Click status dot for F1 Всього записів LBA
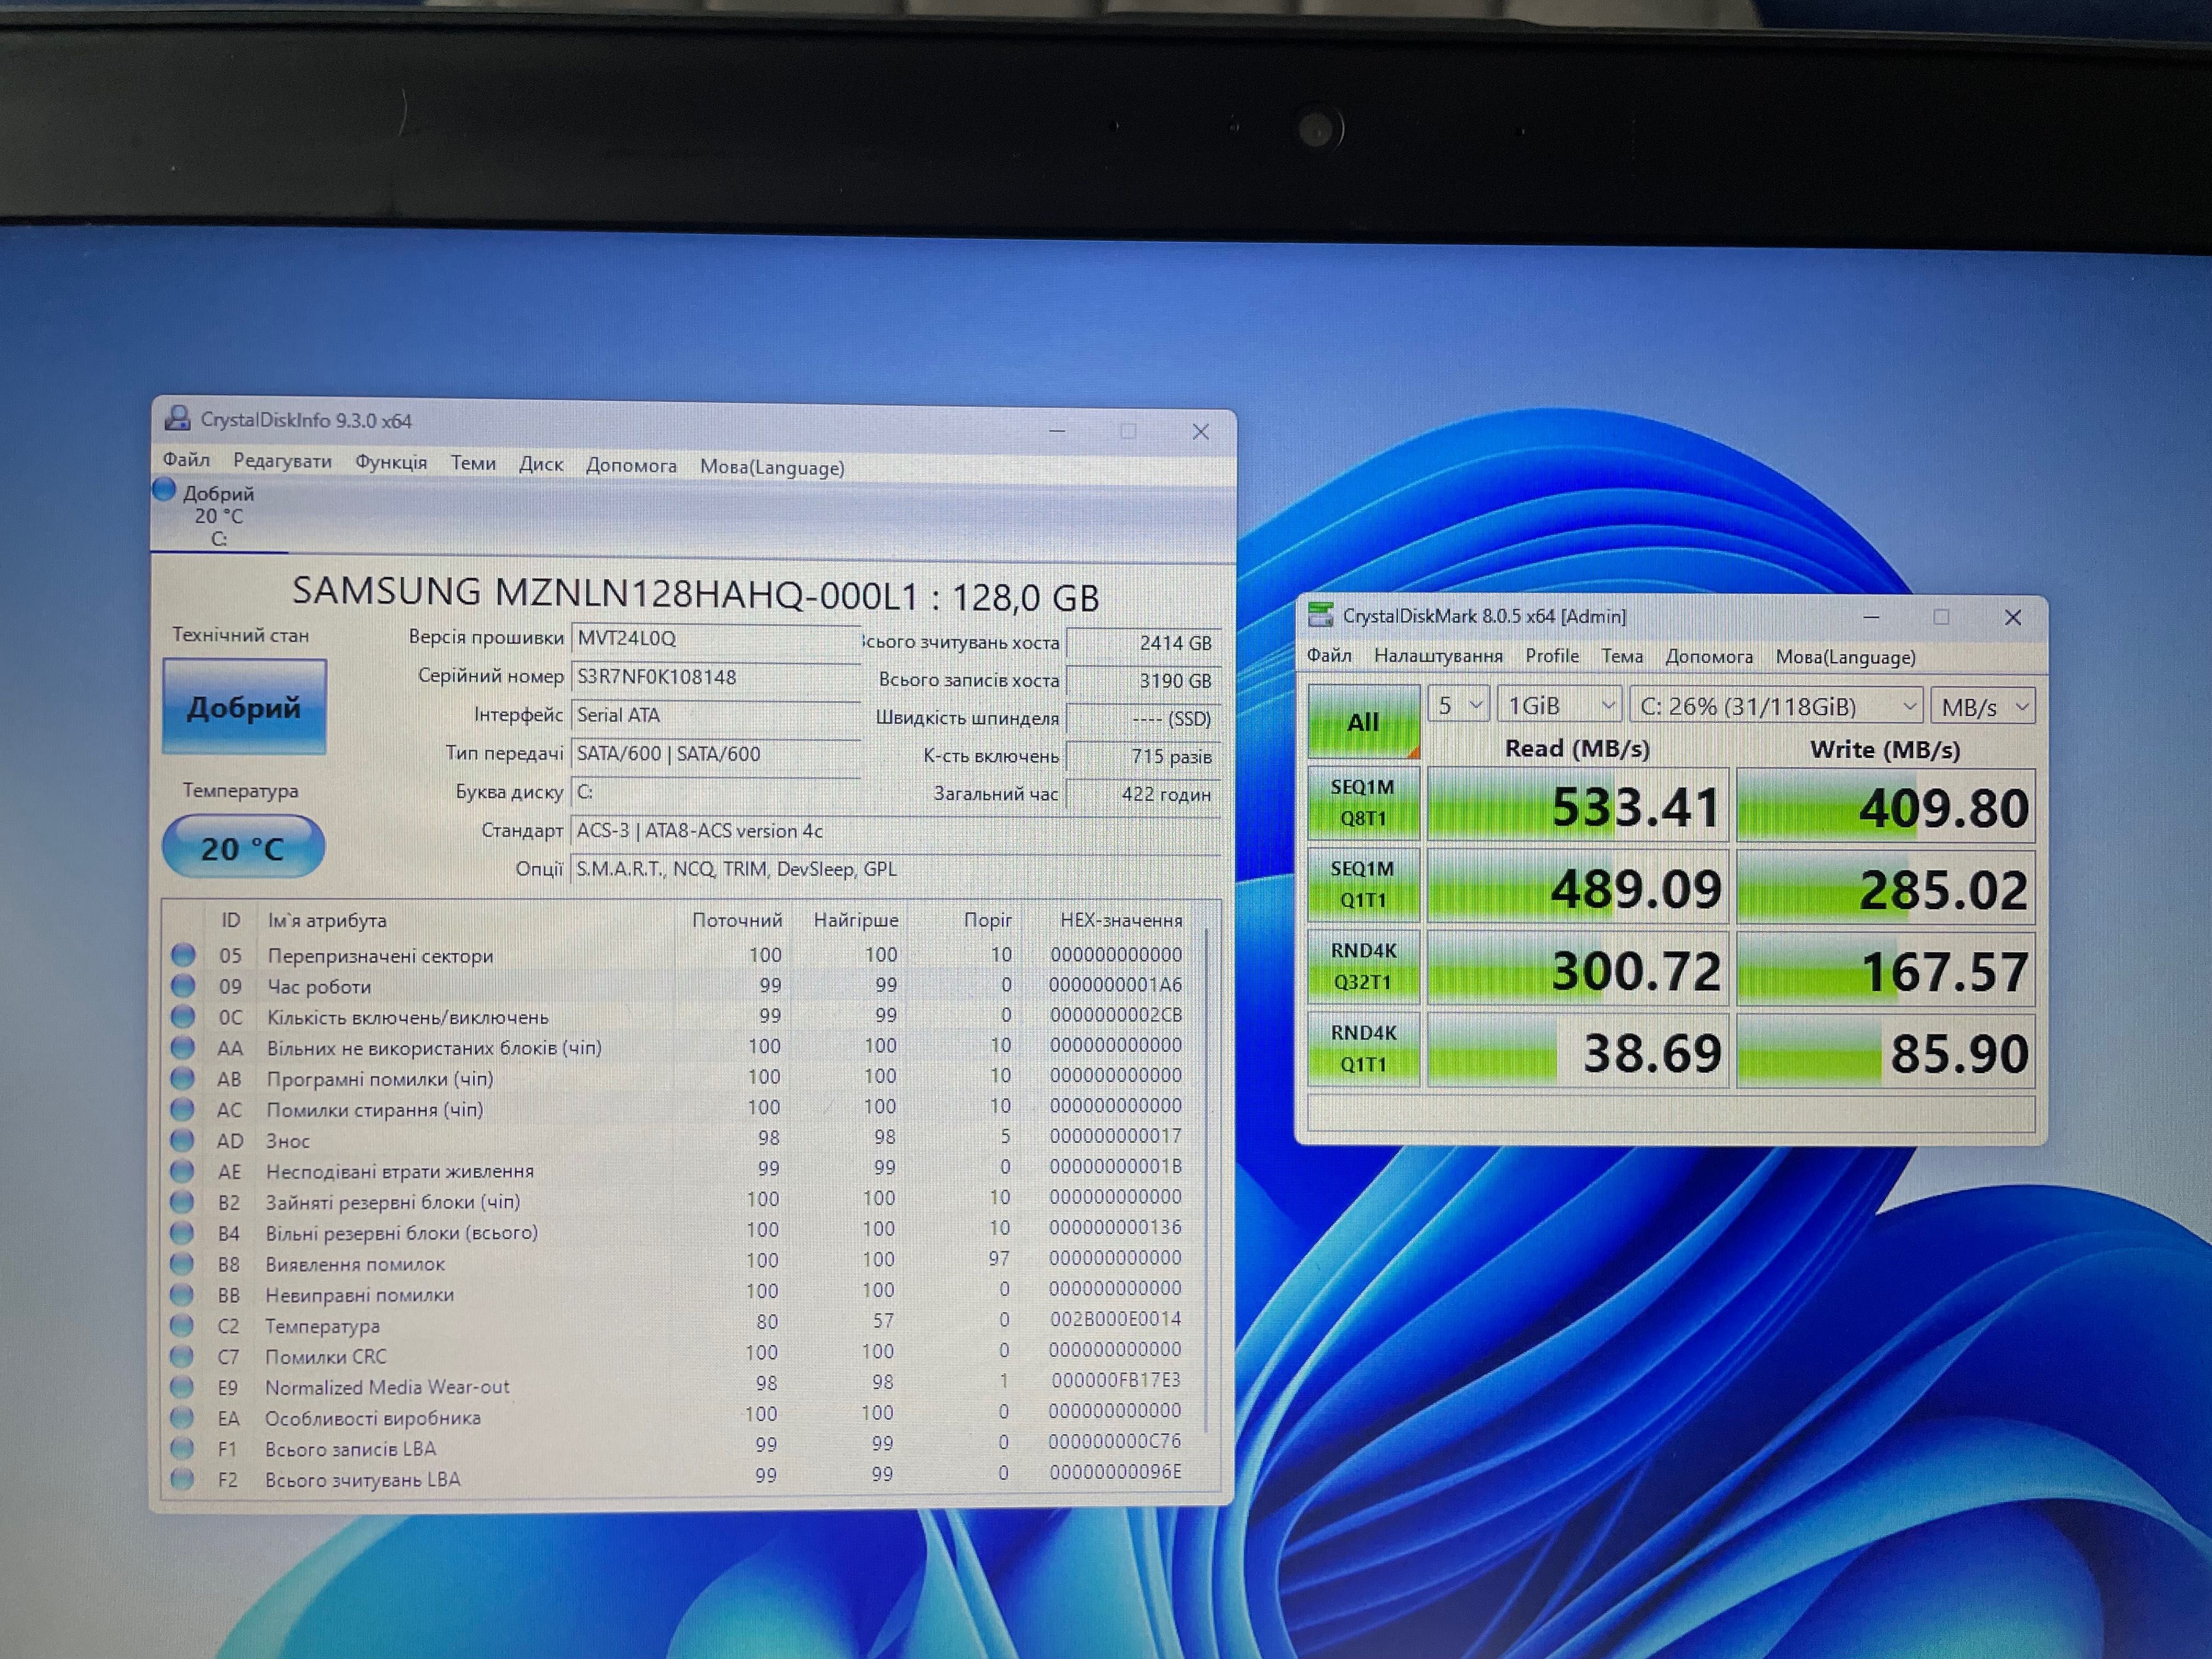 pos(182,1448)
